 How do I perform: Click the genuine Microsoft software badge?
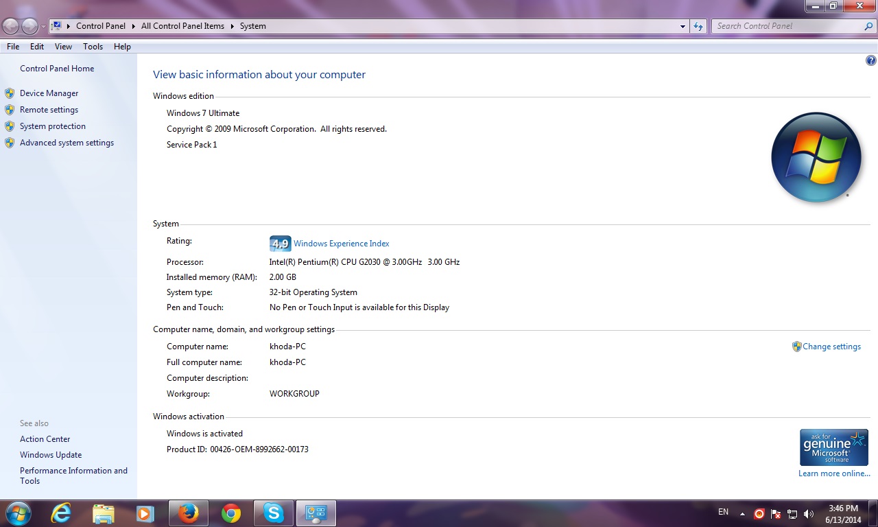(x=833, y=447)
